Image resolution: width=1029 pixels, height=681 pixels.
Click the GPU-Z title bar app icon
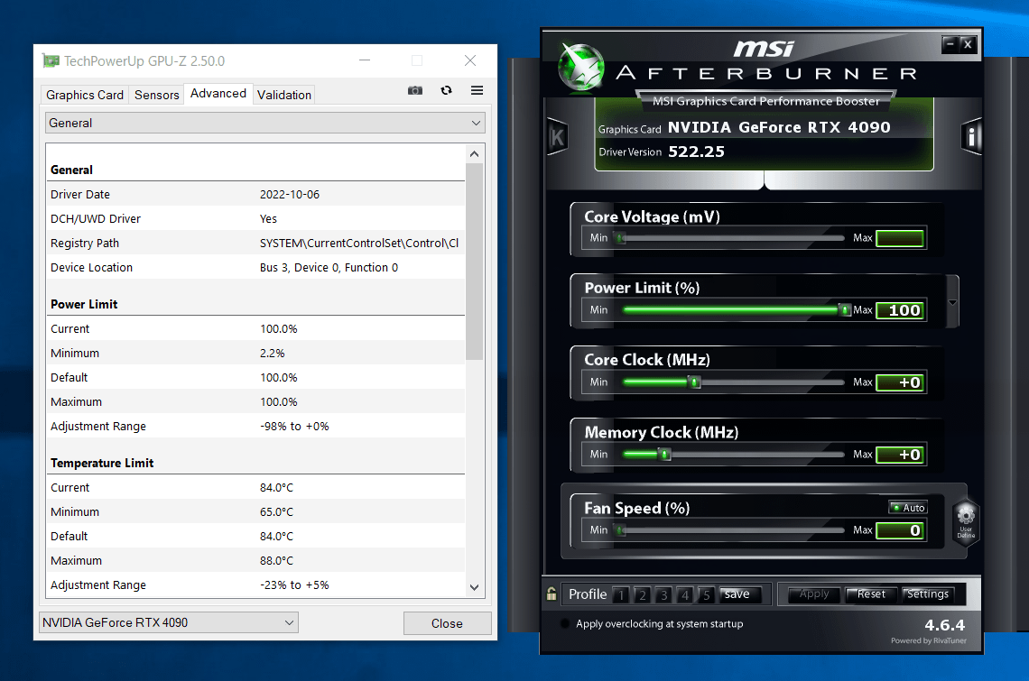click(x=51, y=61)
